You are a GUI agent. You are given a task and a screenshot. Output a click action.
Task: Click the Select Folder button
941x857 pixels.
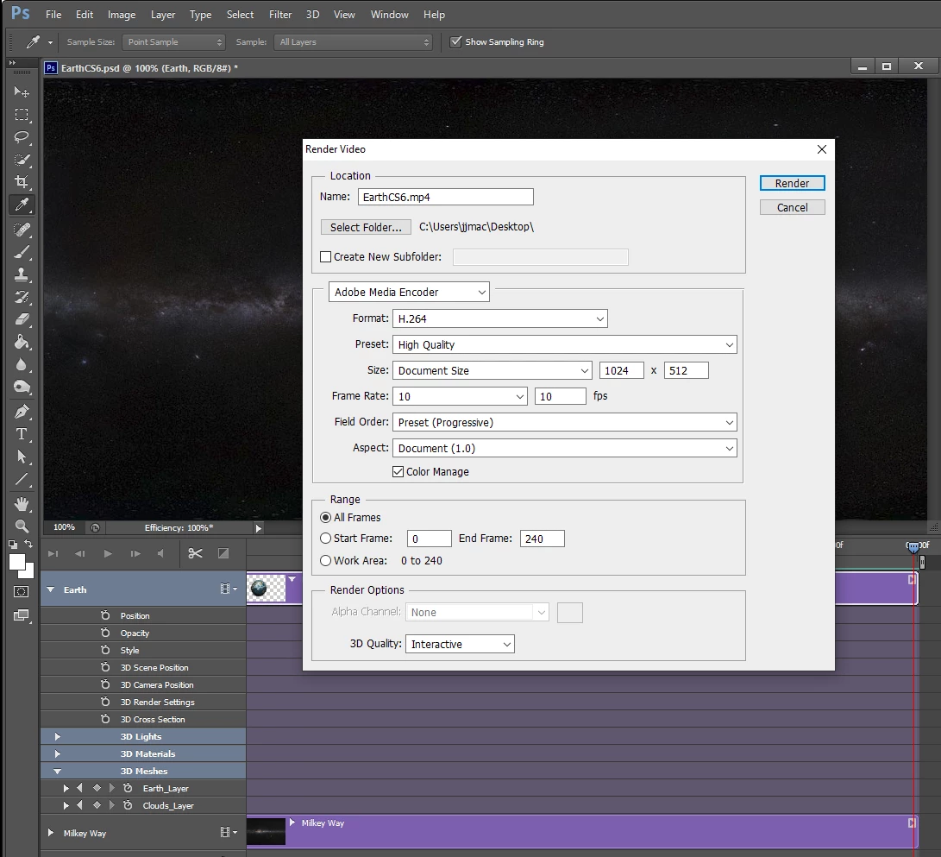coord(366,227)
